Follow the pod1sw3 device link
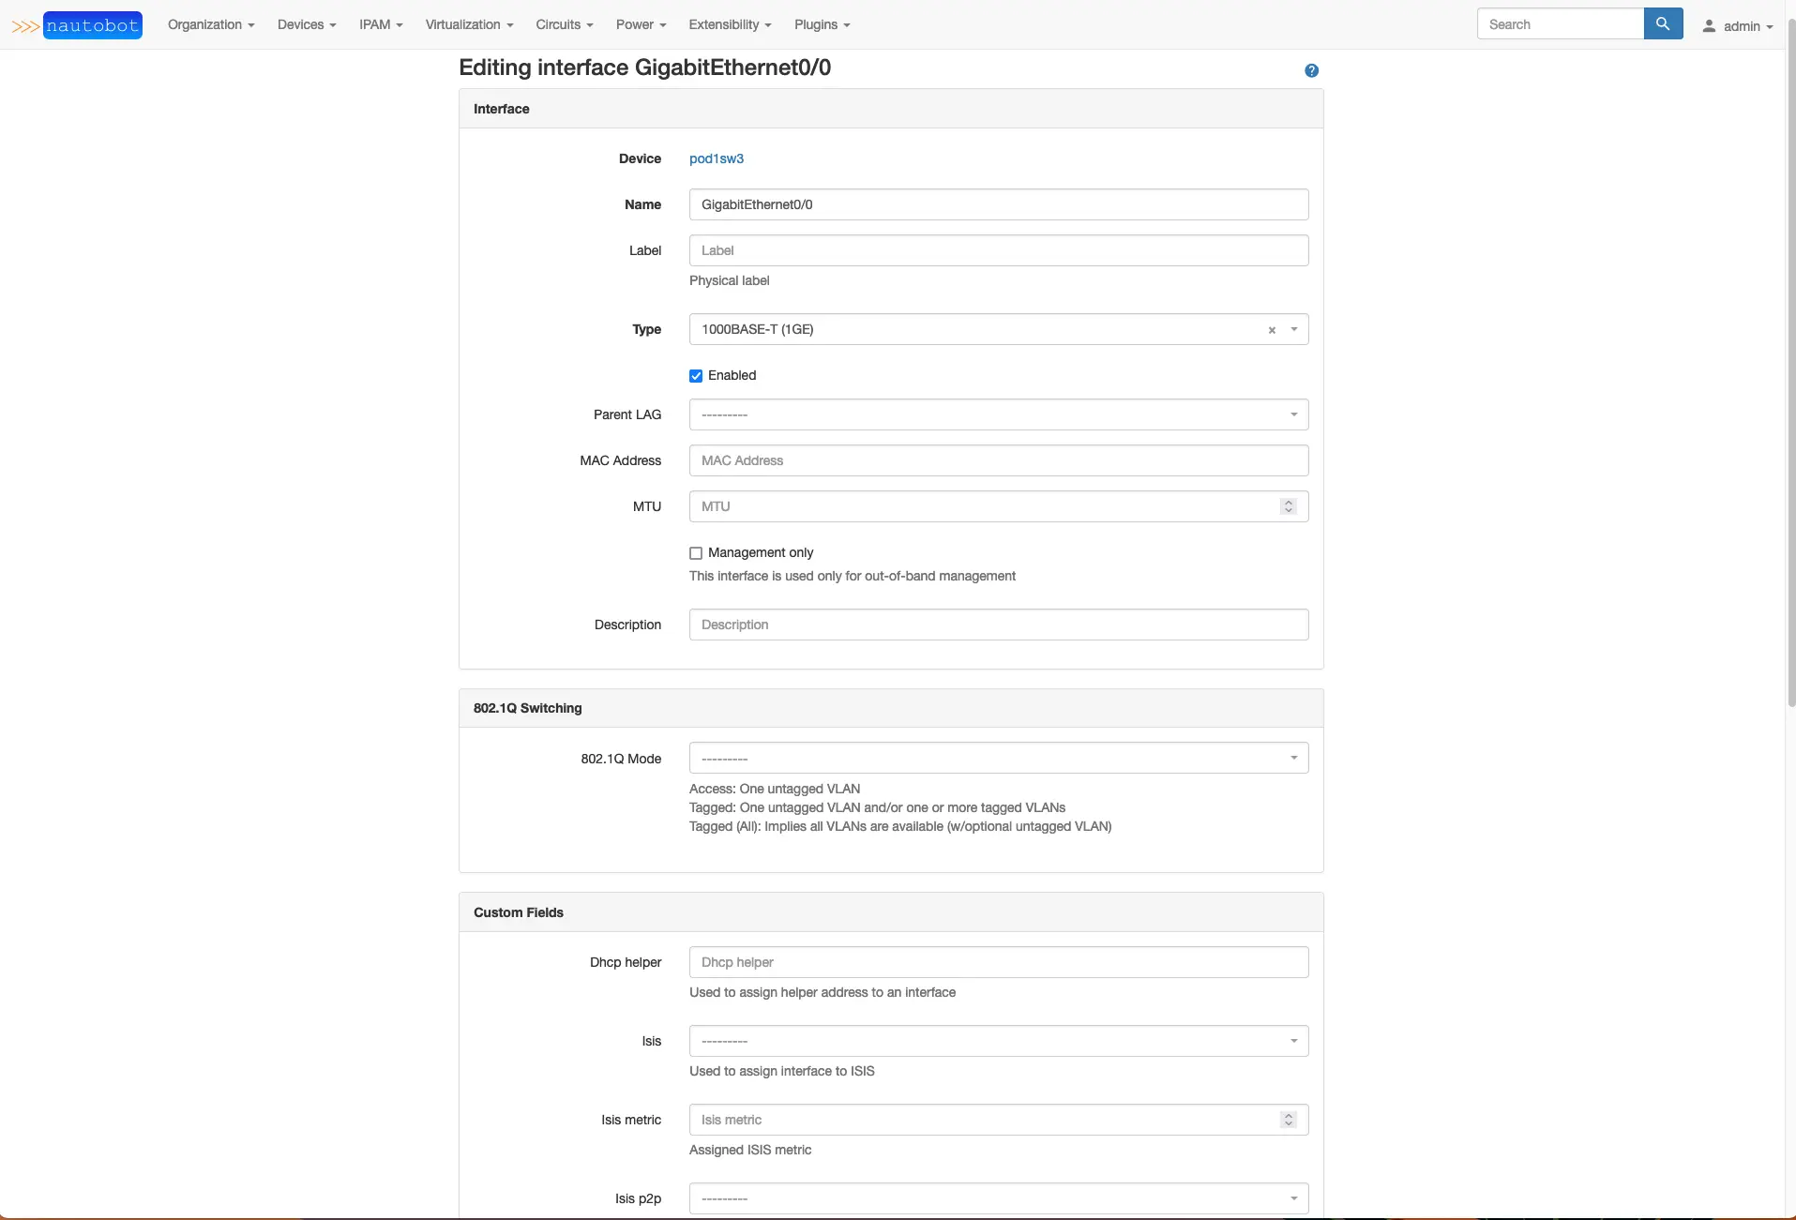 [716, 158]
